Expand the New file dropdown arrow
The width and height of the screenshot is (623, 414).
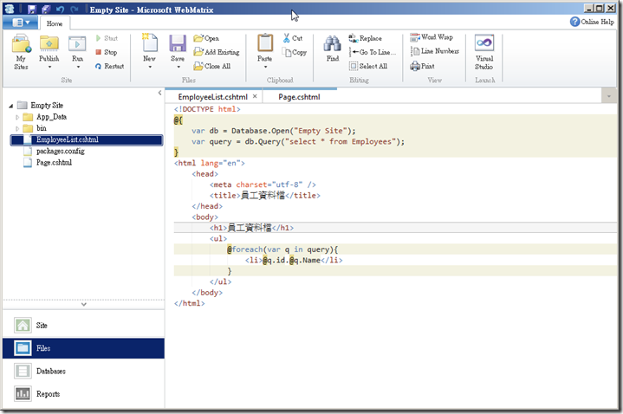(150, 68)
